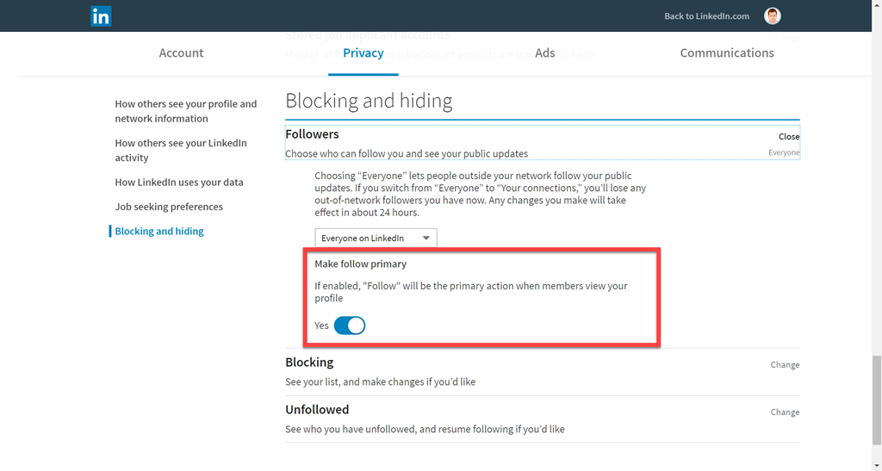
Task: Go to the Communications tab
Action: pyautogui.click(x=726, y=53)
